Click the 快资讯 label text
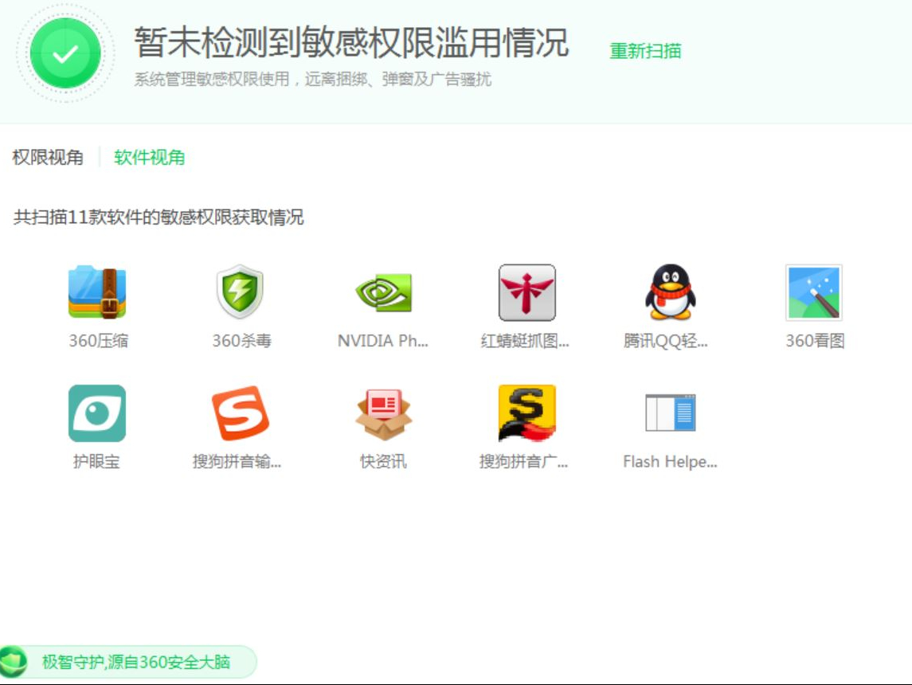 click(x=383, y=462)
